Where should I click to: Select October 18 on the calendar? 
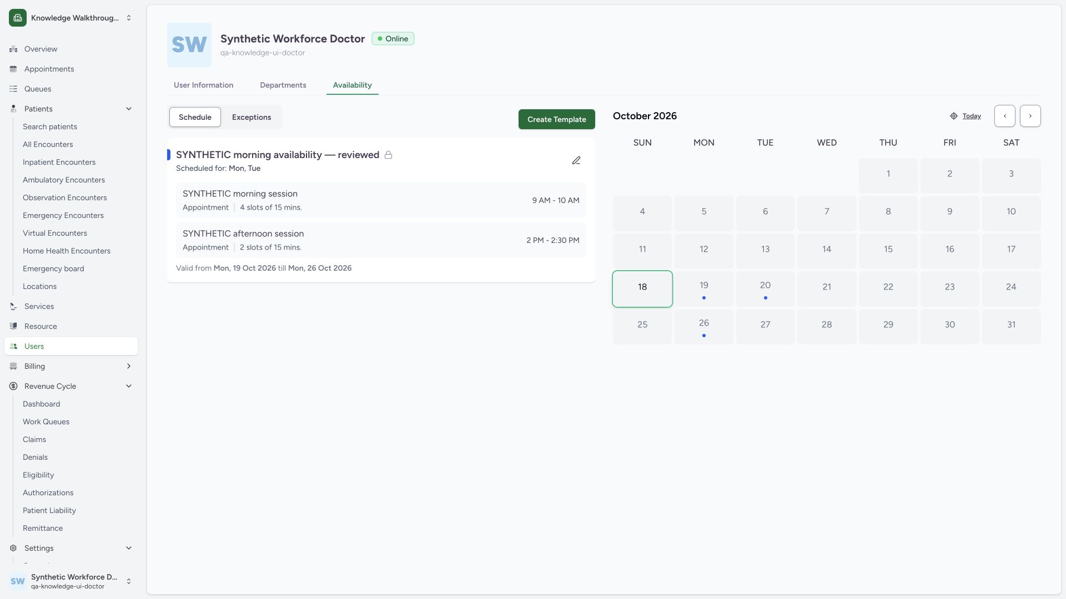tap(642, 289)
